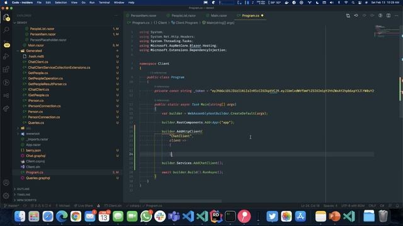Open Microsoft Teams from the Dock
Viewport: 403px width, 226px height.
174,217
